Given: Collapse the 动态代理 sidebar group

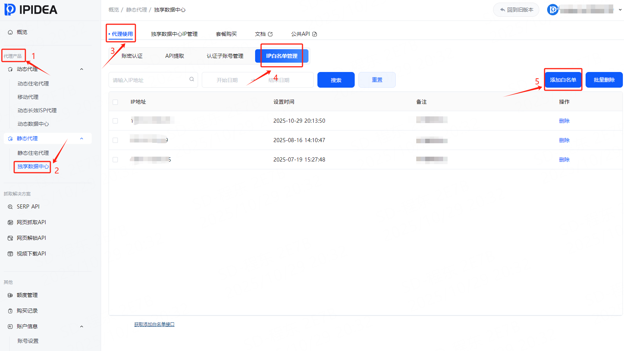Looking at the screenshot, I should (x=82, y=69).
